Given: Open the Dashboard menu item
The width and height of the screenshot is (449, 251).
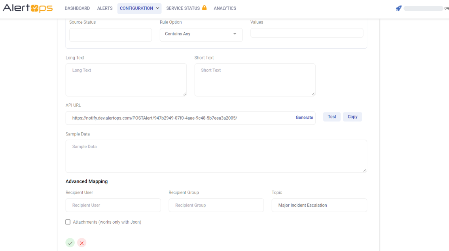Looking at the screenshot, I should tap(77, 8).
